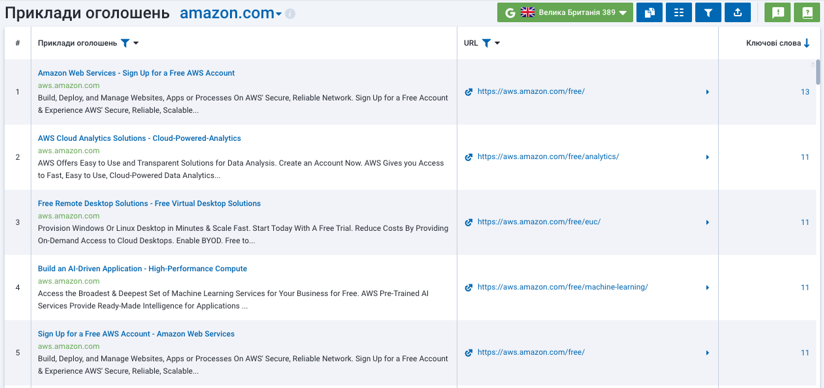This screenshot has width=824, height=388.
Task: Expand machine-learning URL row arrow
Action: click(708, 288)
